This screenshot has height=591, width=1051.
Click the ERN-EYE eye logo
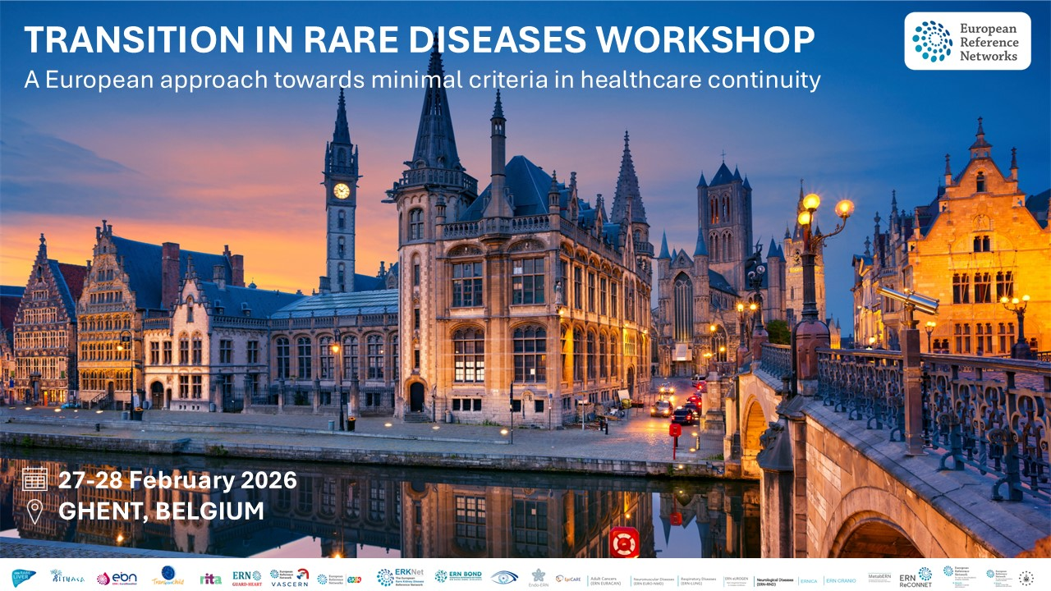(x=503, y=575)
